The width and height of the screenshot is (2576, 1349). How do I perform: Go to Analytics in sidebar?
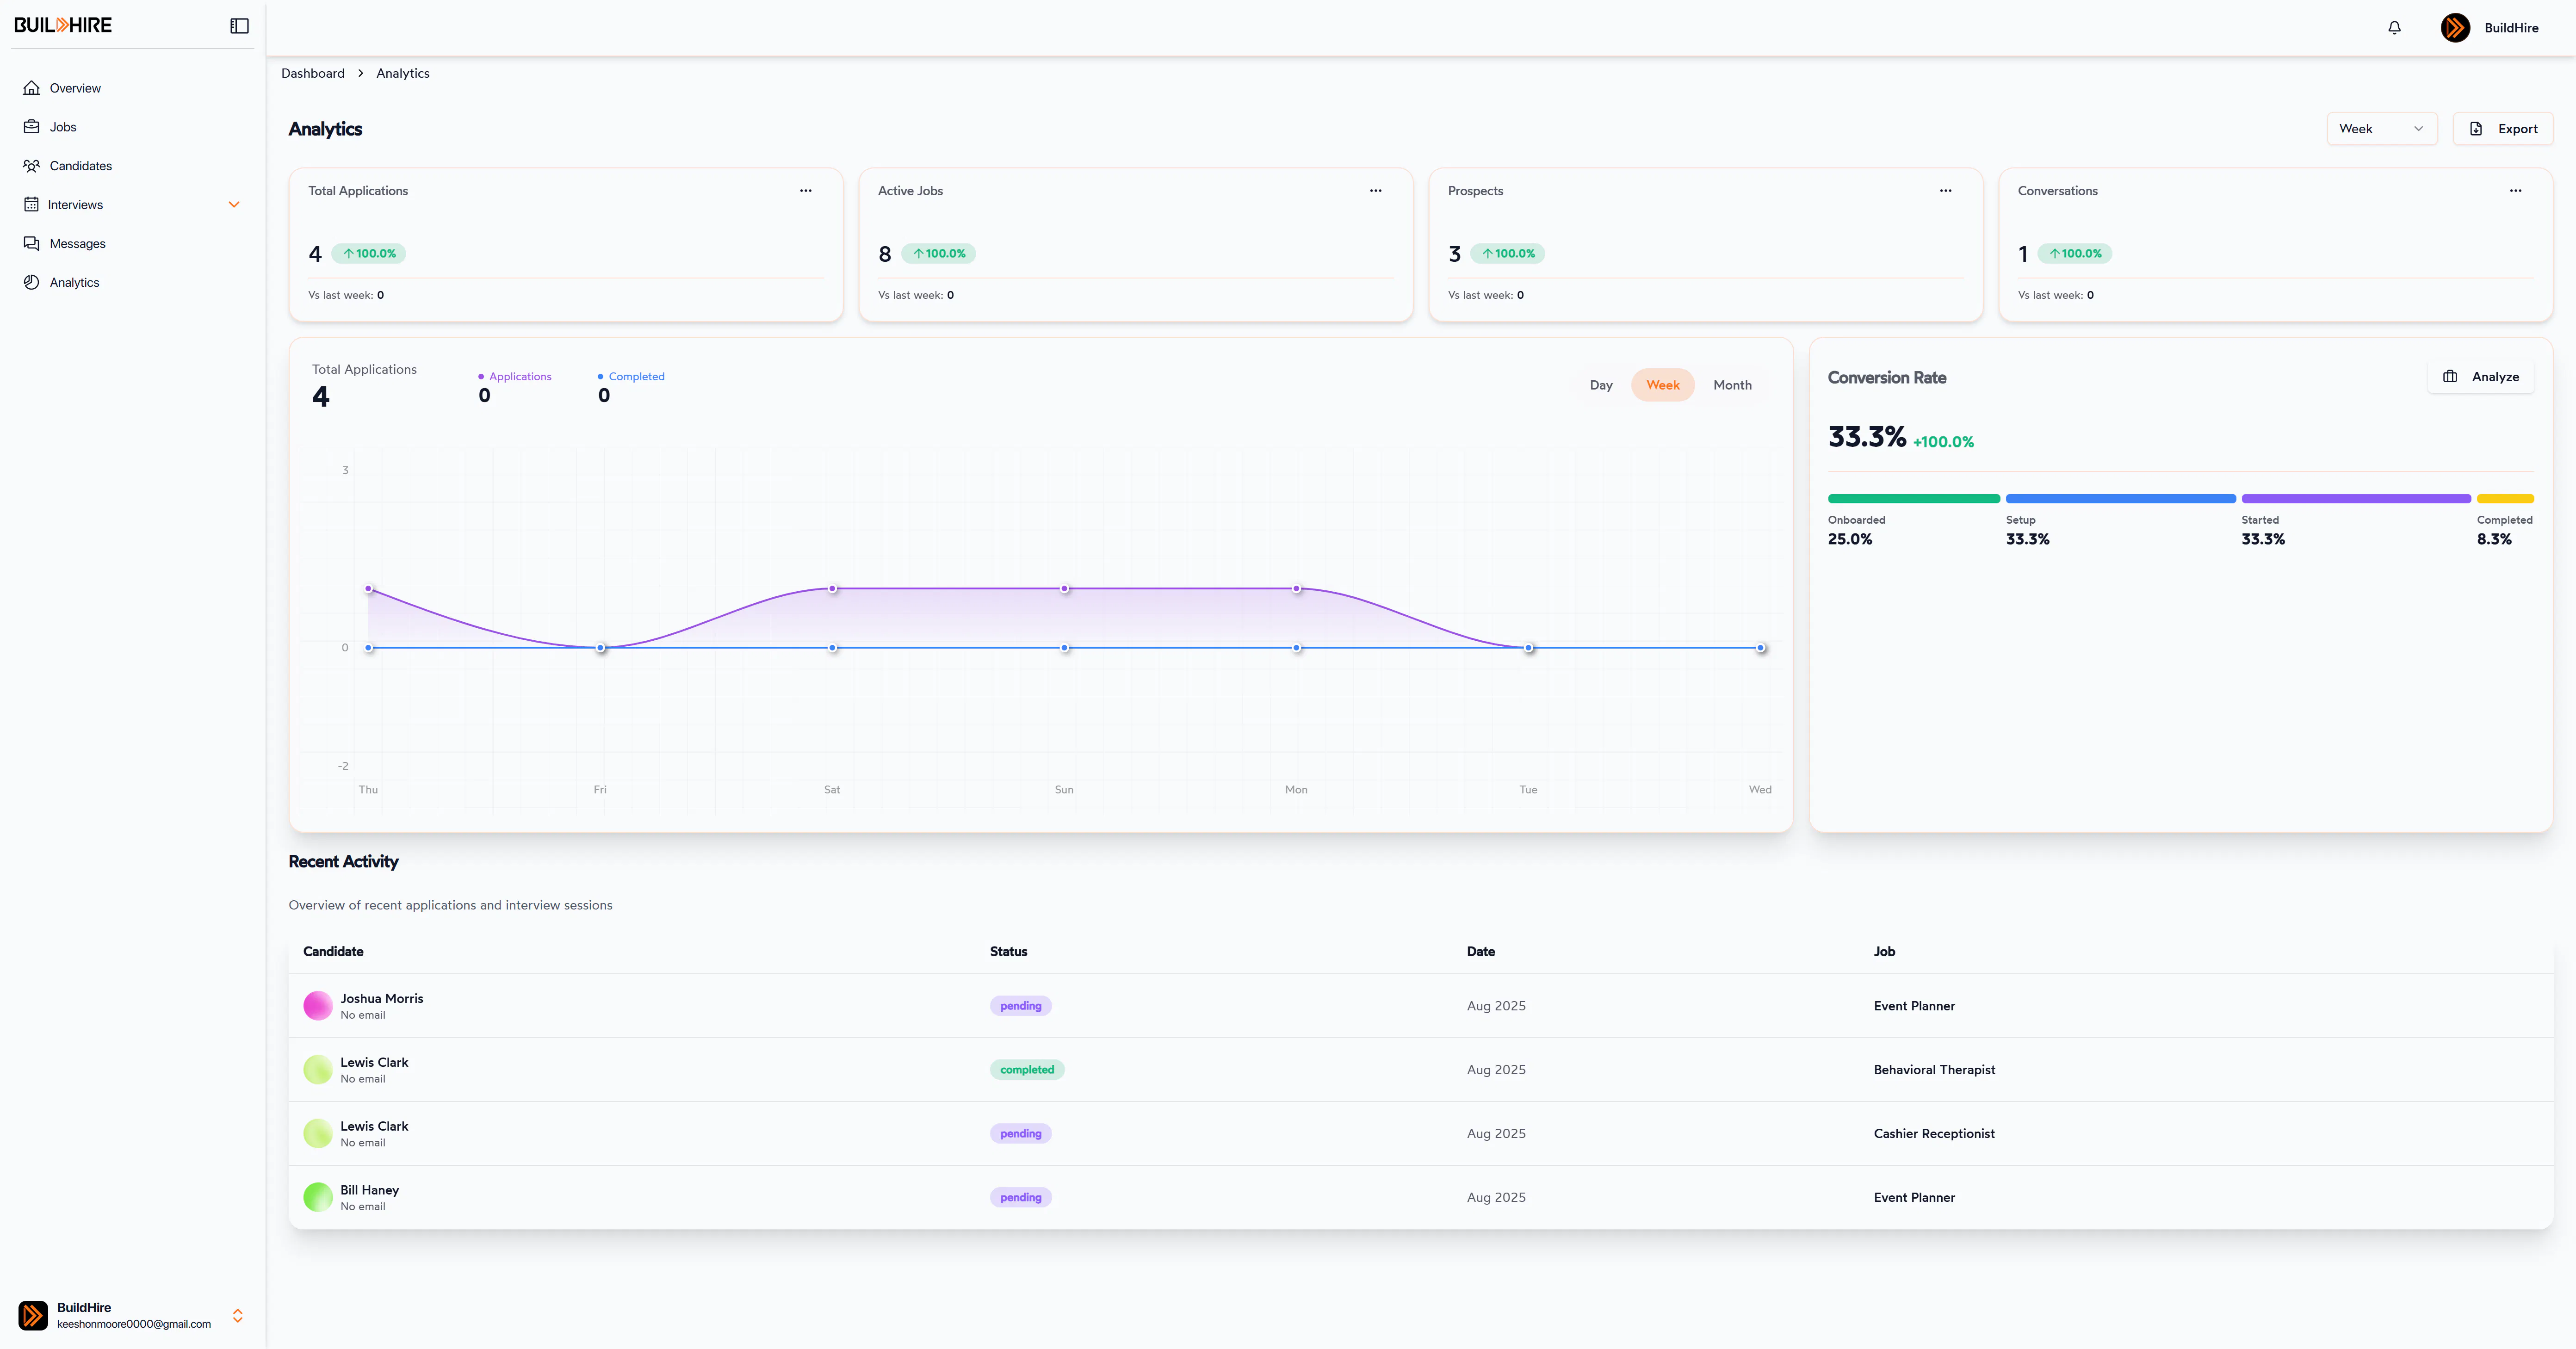point(75,282)
